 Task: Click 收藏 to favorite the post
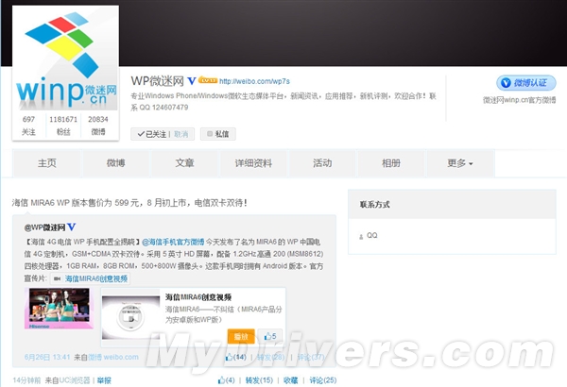coord(291,380)
